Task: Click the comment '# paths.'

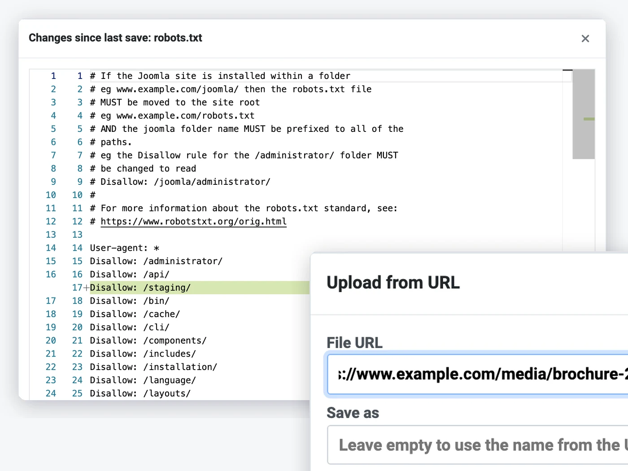Action: (111, 142)
